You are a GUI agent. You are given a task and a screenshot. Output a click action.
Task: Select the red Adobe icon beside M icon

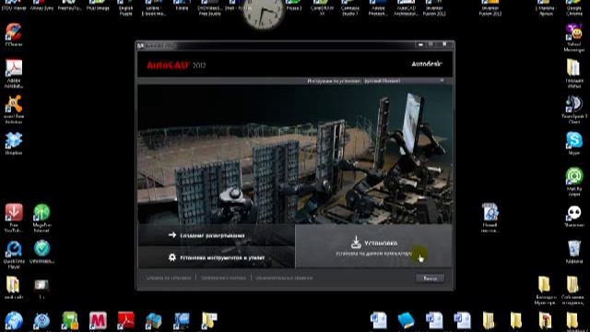pyautogui.click(x=125, y=321)
